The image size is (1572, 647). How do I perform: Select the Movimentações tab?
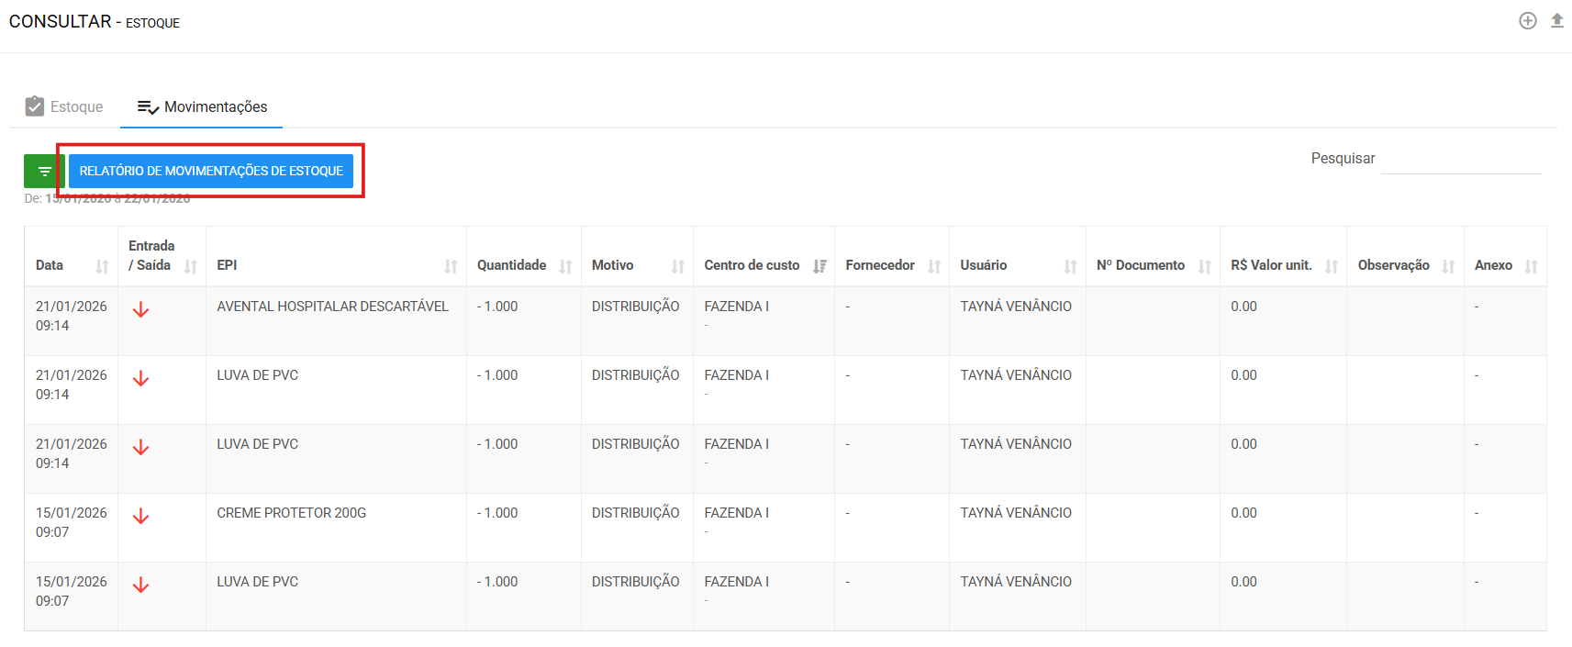[202, 106]
